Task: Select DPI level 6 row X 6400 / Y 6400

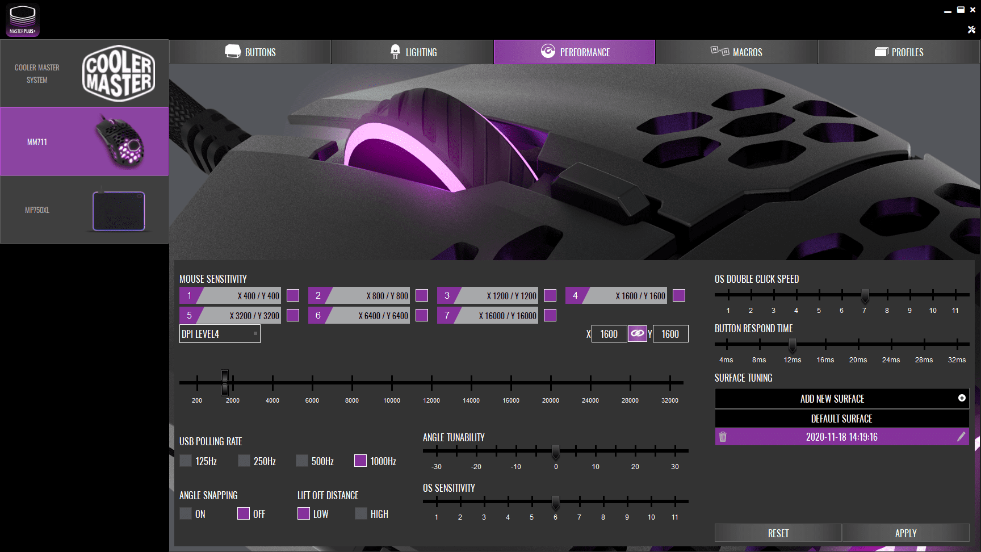Action: pos(359,315)
